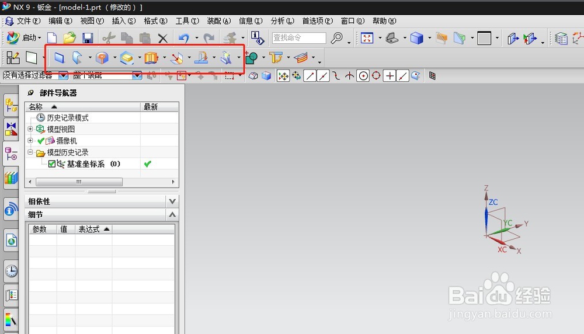Click the navigator horizontal scrollbar
Image resolution: width=584 pixels, height=334 pixels.
[x=79, y=182]
